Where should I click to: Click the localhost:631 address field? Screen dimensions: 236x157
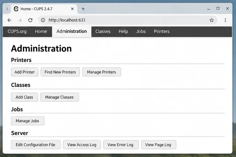coord(127,20)
